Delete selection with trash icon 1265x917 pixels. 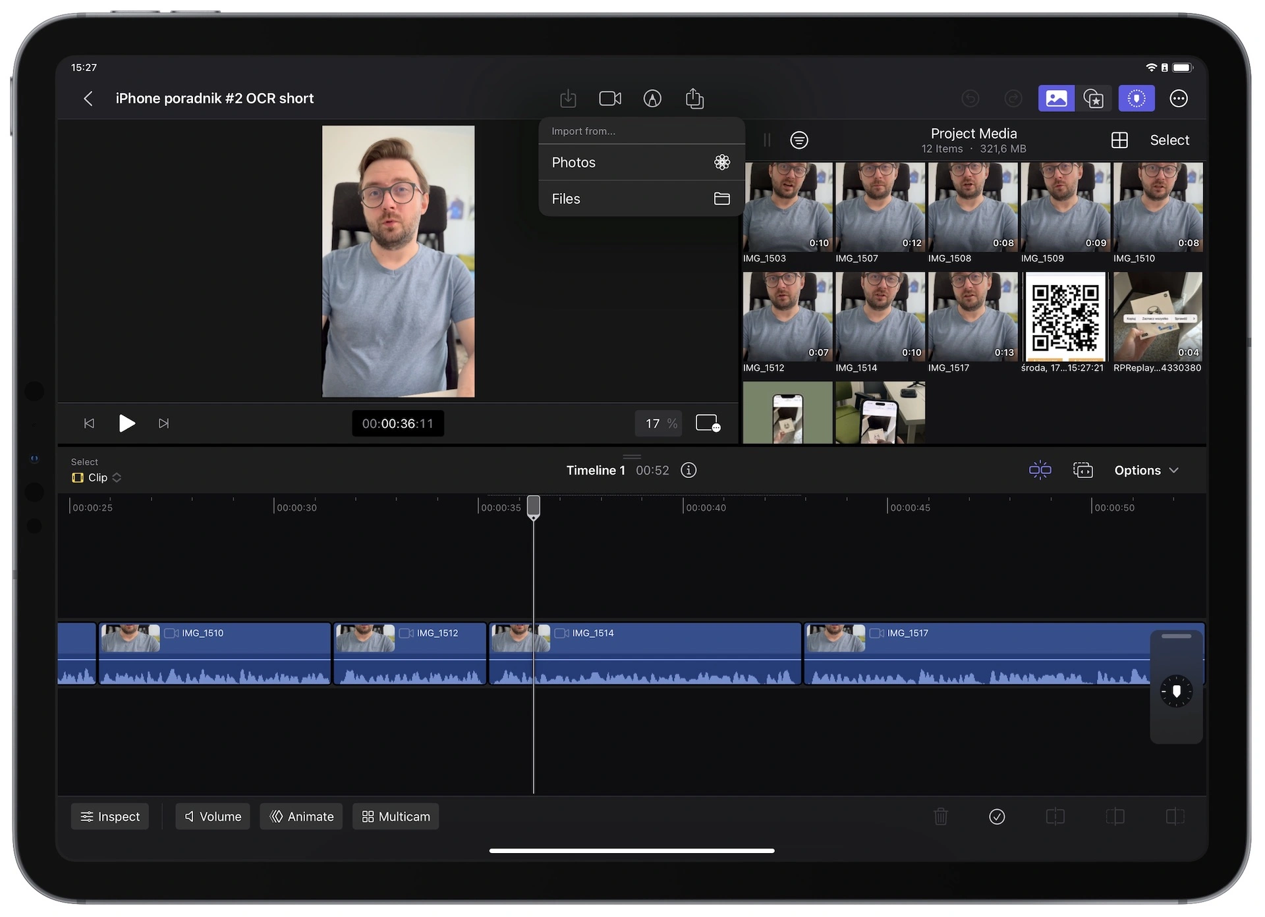click(941, 817)
